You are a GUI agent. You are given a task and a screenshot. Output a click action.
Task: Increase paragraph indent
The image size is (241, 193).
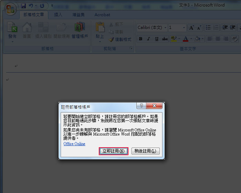(232, 28)
